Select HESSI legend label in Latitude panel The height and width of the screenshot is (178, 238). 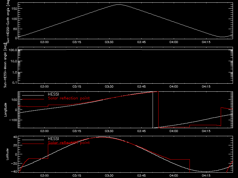pos(53,139)
